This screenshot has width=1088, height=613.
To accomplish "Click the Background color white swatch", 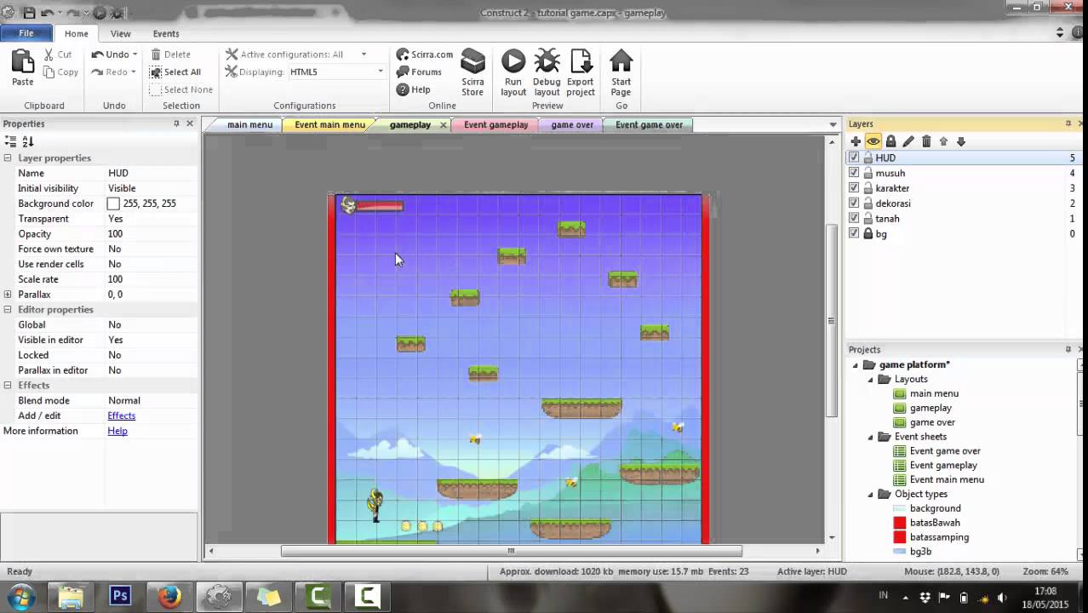I will pyautogui.click(x=113, y=203).
